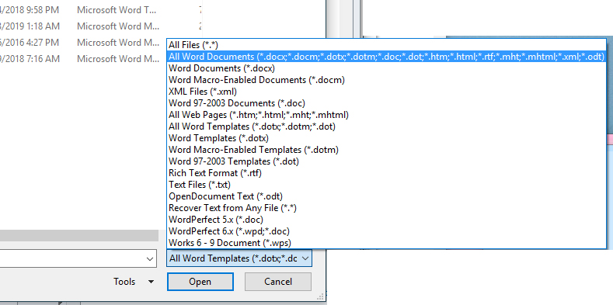This screenshot has height=305, width=613.
Task: Open the Tools dropdown menu
Action: click(134, 282)
